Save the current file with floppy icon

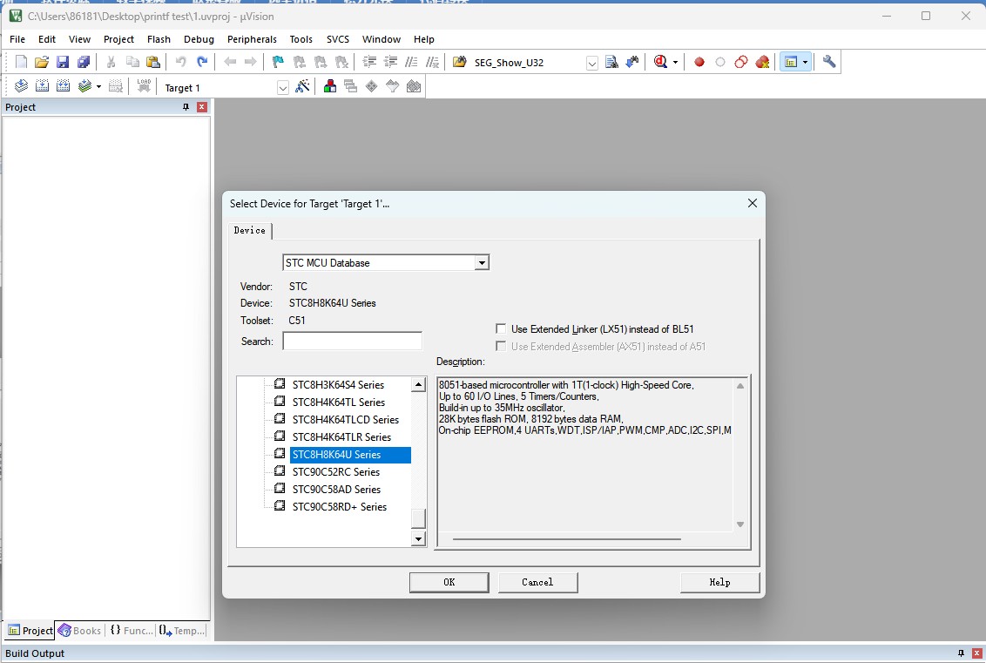[62, 62]
